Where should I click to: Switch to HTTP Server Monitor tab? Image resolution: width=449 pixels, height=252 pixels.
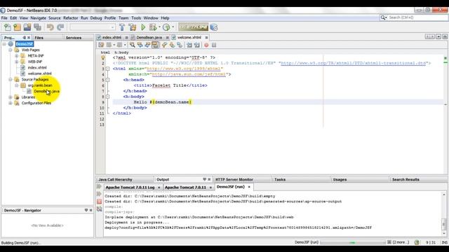(x=234, y=179)
